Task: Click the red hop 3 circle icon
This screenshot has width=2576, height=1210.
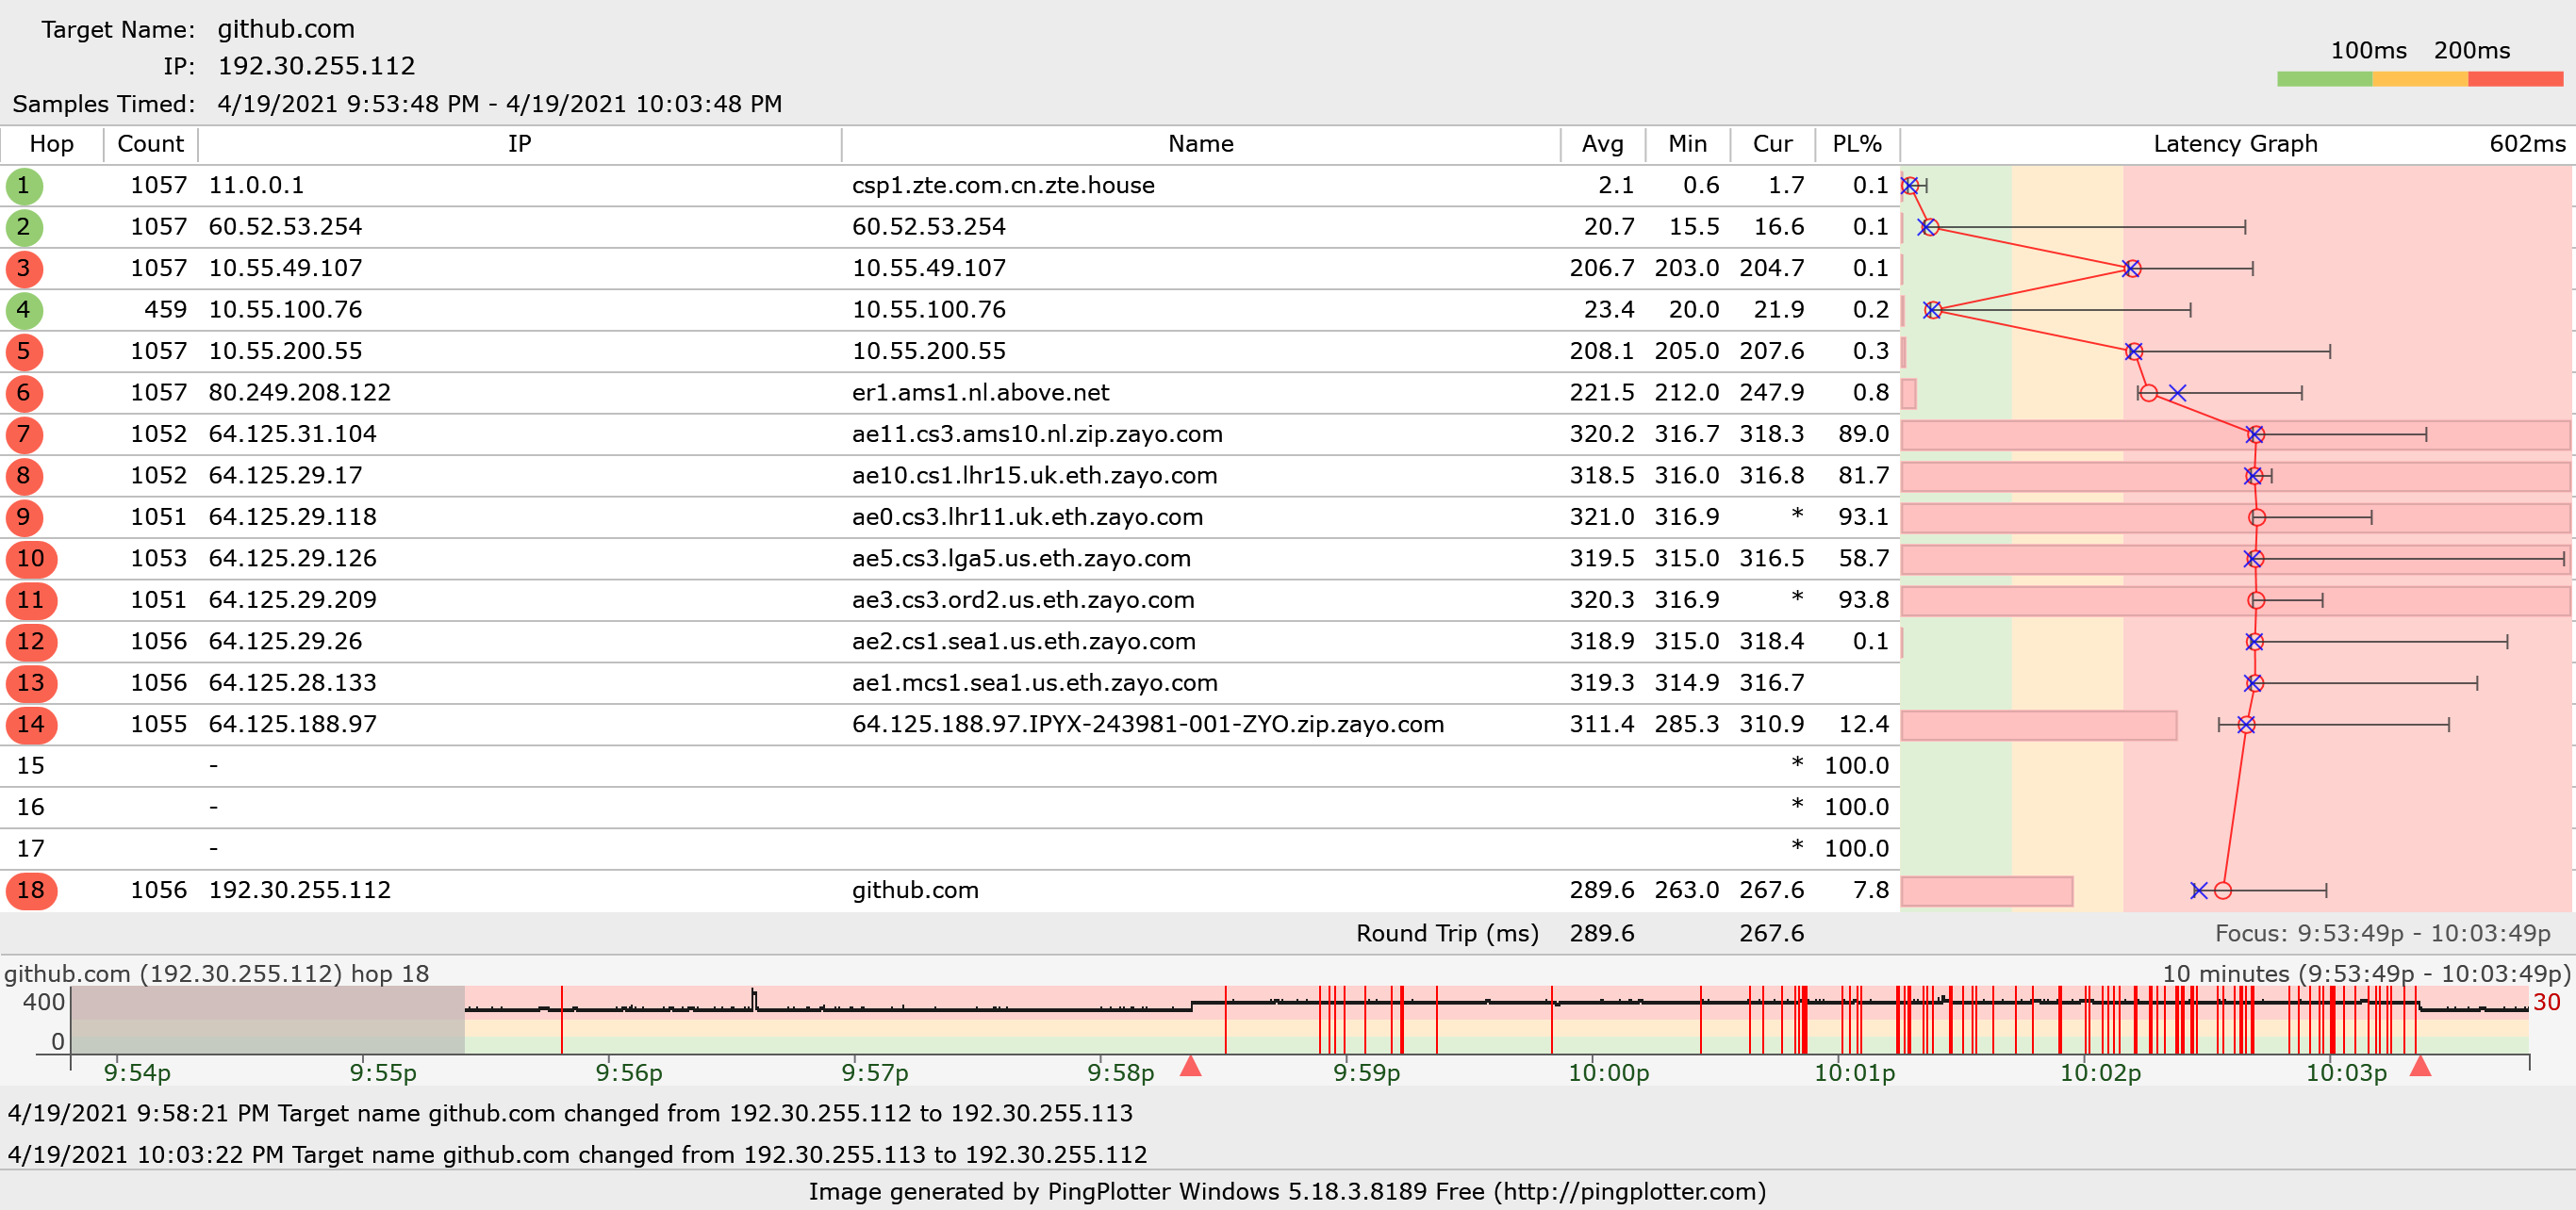Action: point(24,269)
